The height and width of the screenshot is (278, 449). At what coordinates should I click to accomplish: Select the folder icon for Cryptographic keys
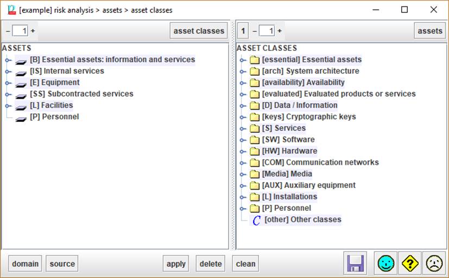(x=255, y=117)
